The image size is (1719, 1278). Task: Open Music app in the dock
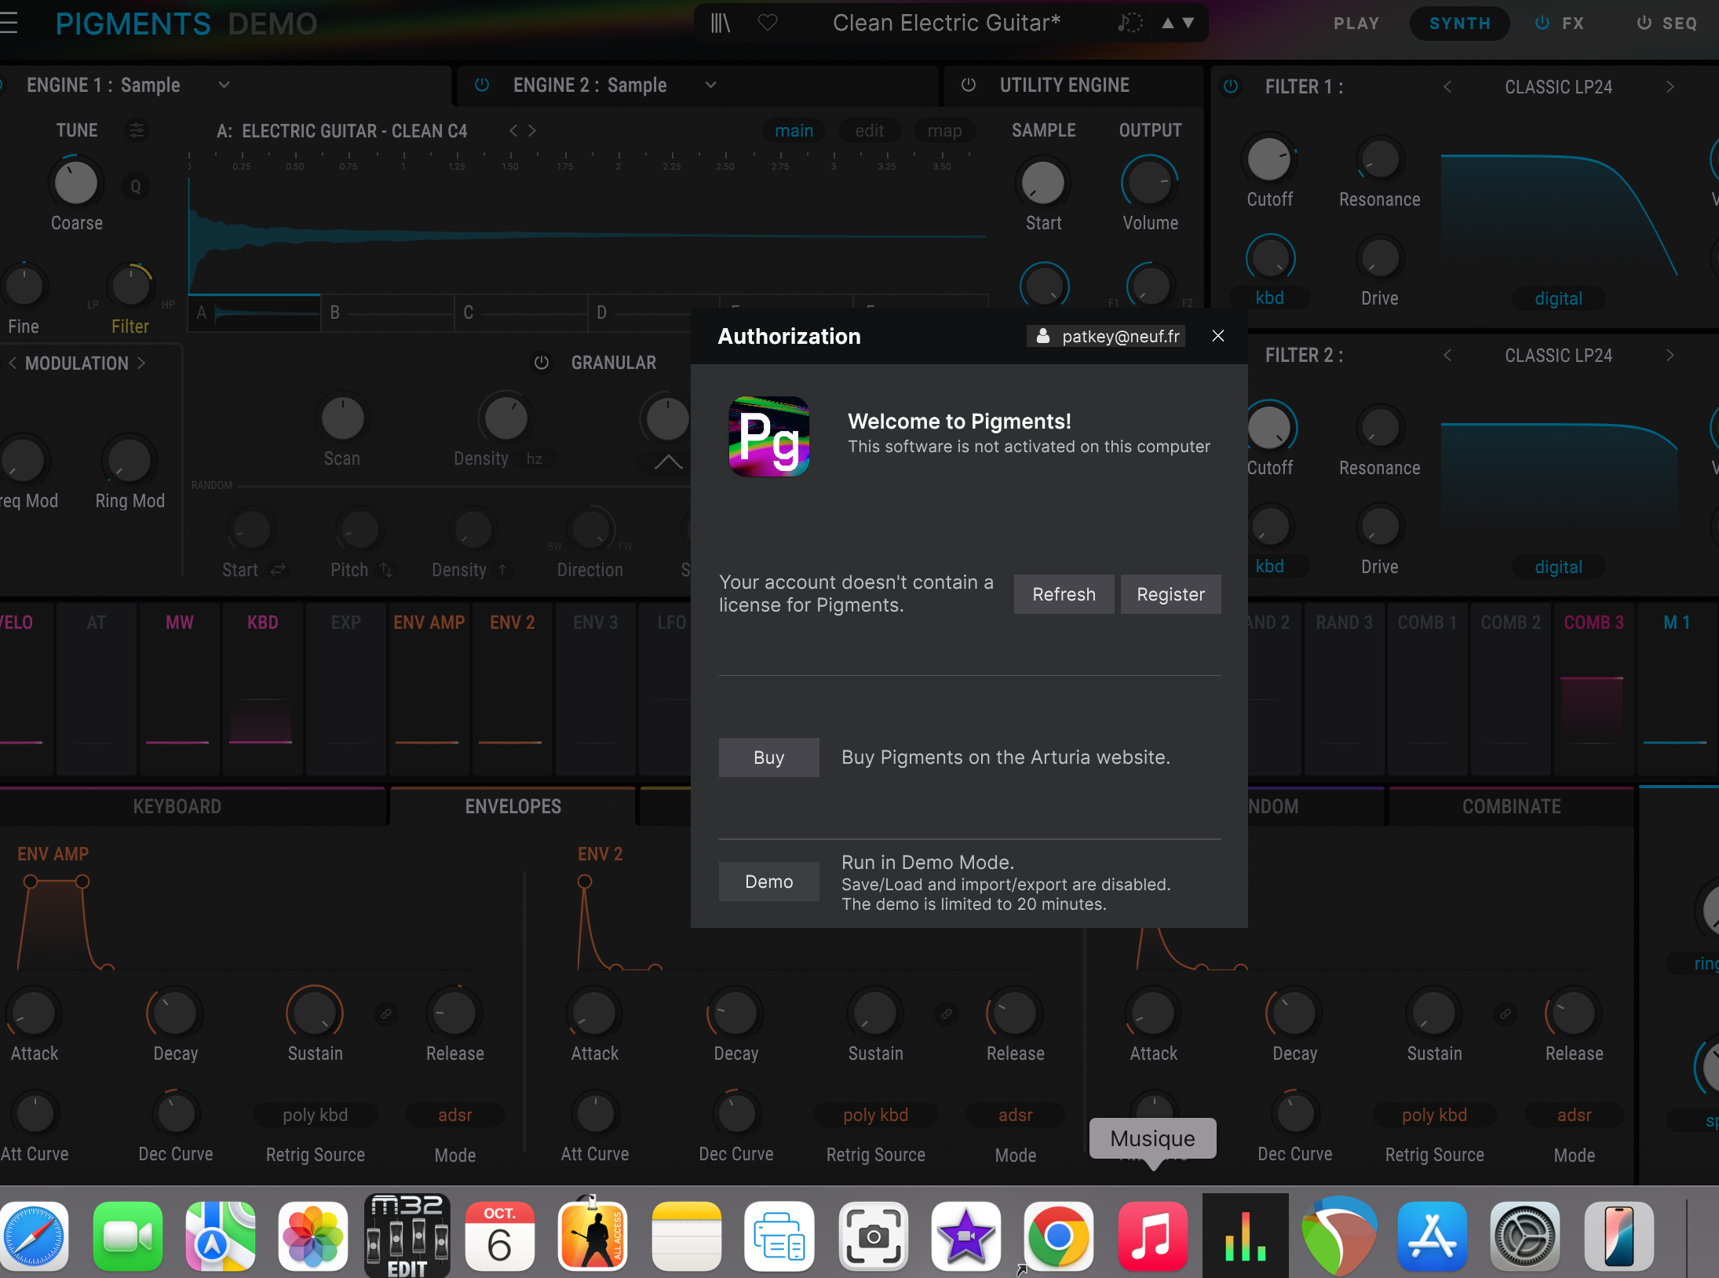click(x=1152, y=1236)
